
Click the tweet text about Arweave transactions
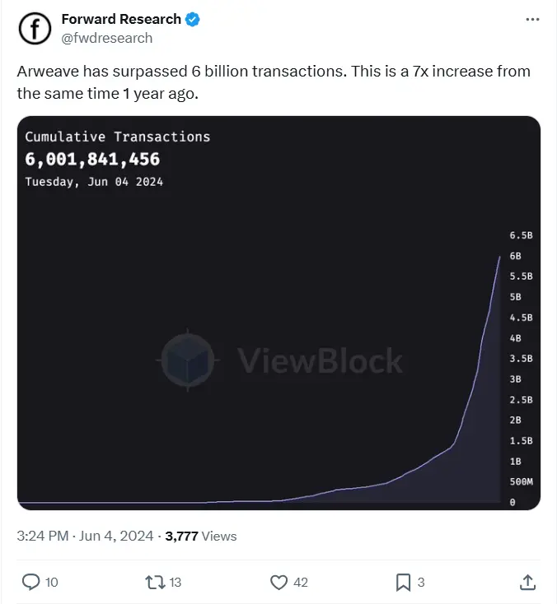point(274,81)
